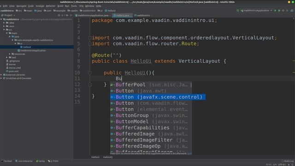Viewport: 295px width, 166px height.
Task: Expand the test folder
Action: pos(7,57)
